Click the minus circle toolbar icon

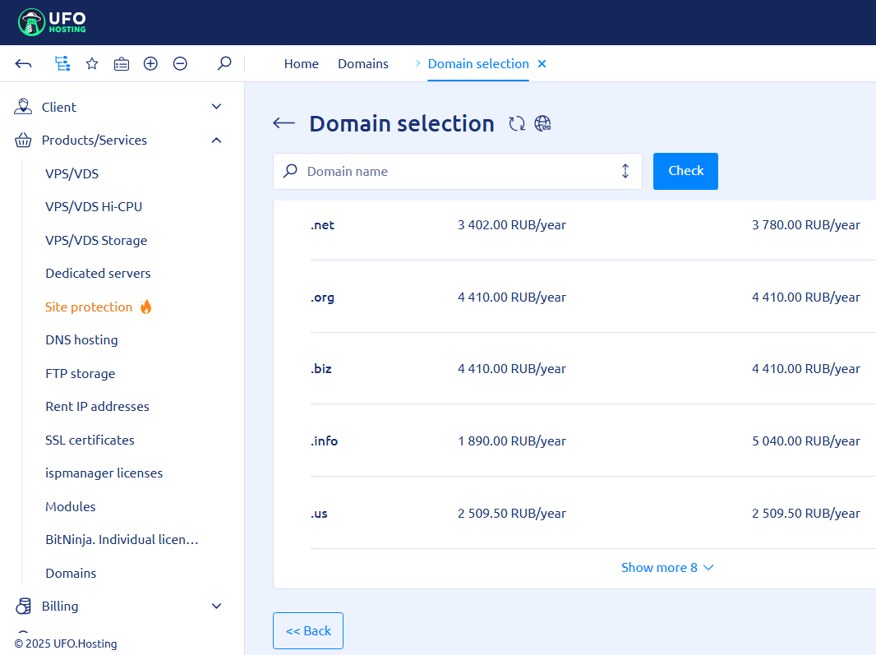pos(180,63)
